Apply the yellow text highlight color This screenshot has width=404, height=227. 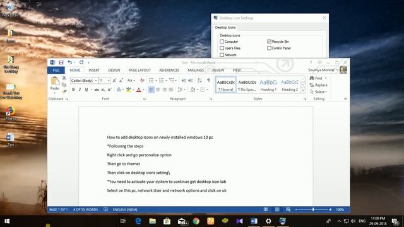coord(129,90)
